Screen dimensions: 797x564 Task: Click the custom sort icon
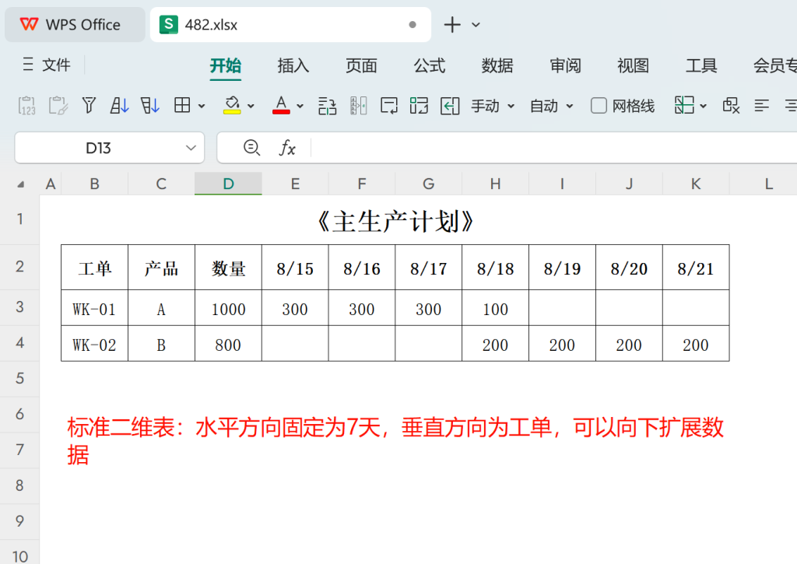150,106
